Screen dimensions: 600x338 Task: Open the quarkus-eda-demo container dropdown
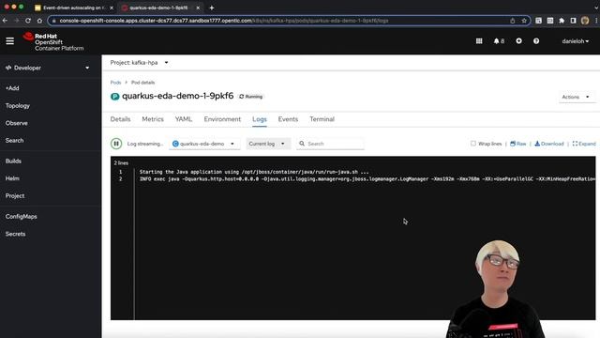click(204, 144)
